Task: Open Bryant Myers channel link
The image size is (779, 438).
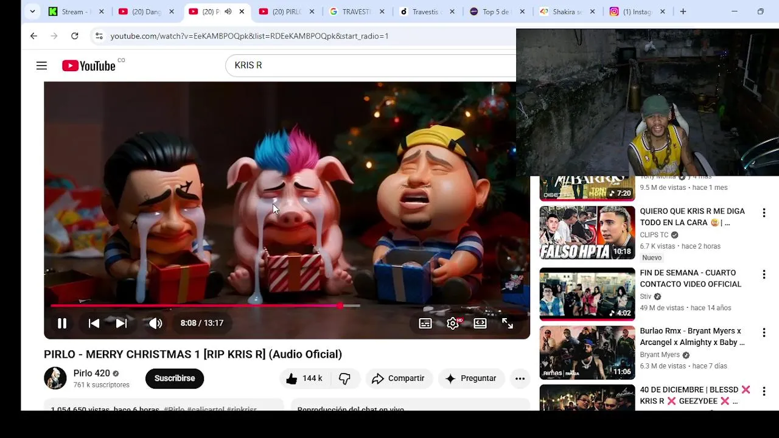Action: [x=660, y=355]
